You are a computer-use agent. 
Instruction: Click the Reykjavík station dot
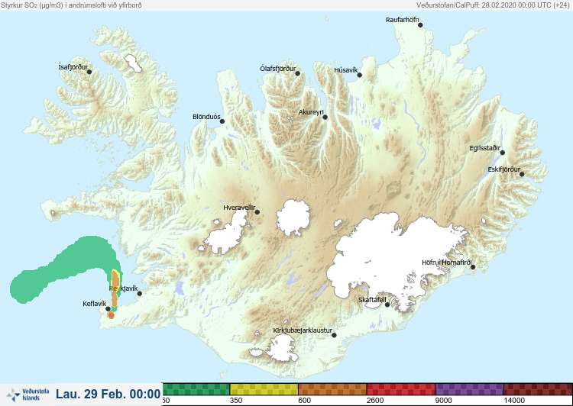(139, 294)
